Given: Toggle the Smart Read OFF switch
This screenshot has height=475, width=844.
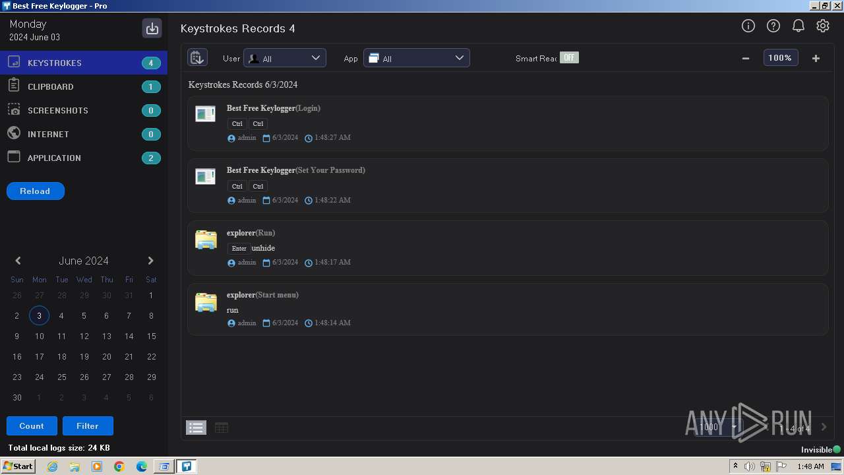Looking at the screenshot, I should tap(569, 57).
